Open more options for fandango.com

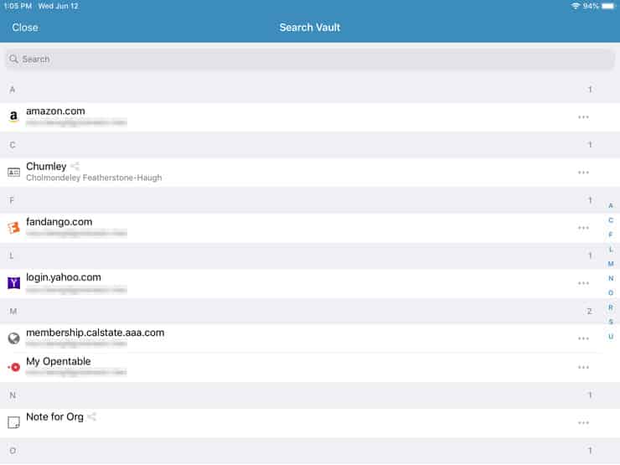tap(583, 228)
